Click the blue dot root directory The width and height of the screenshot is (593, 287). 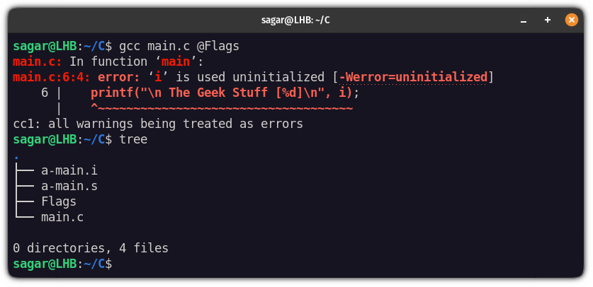[x=16, y=155]
